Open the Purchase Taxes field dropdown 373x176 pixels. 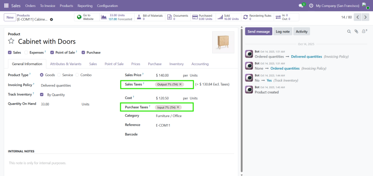[x=173, y=108]
